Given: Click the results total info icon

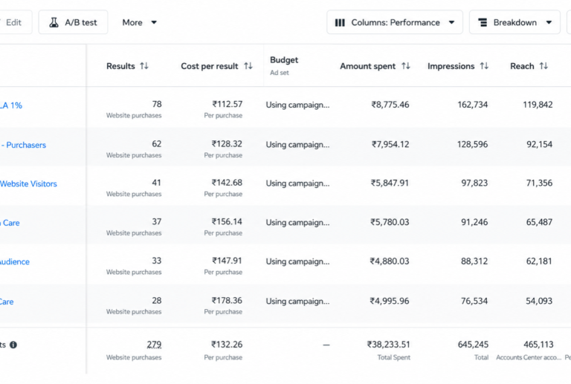Looking at the screenshot, I should 13,345.
